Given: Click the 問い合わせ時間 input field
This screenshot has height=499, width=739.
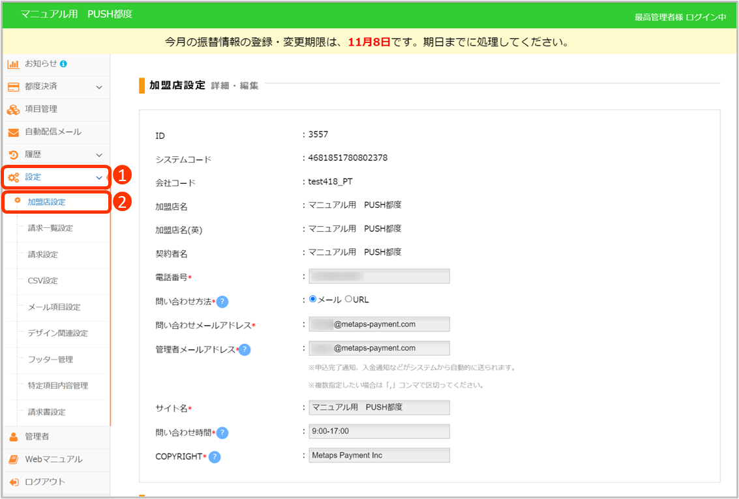Looking at the screenshot, I should pyautogui.click(x=379, y=431).
